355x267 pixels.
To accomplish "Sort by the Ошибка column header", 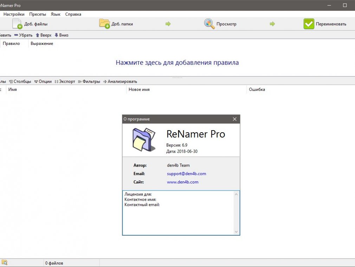I will coord(257,89).
